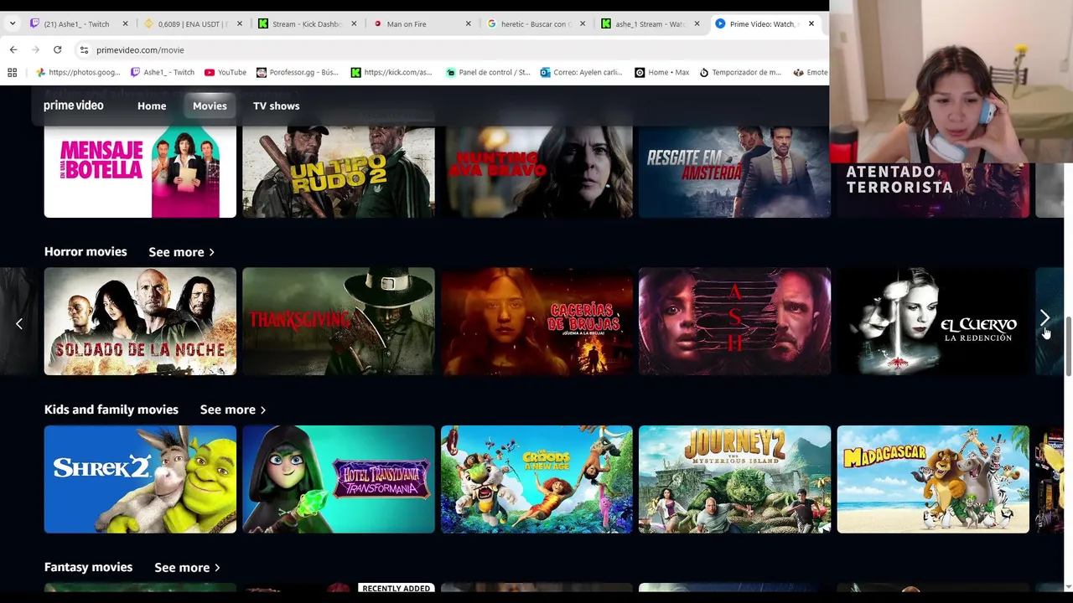Click the Fantasy movies heading
The height and width of the screenshot is (603, 1073).
tap(88, 567)
